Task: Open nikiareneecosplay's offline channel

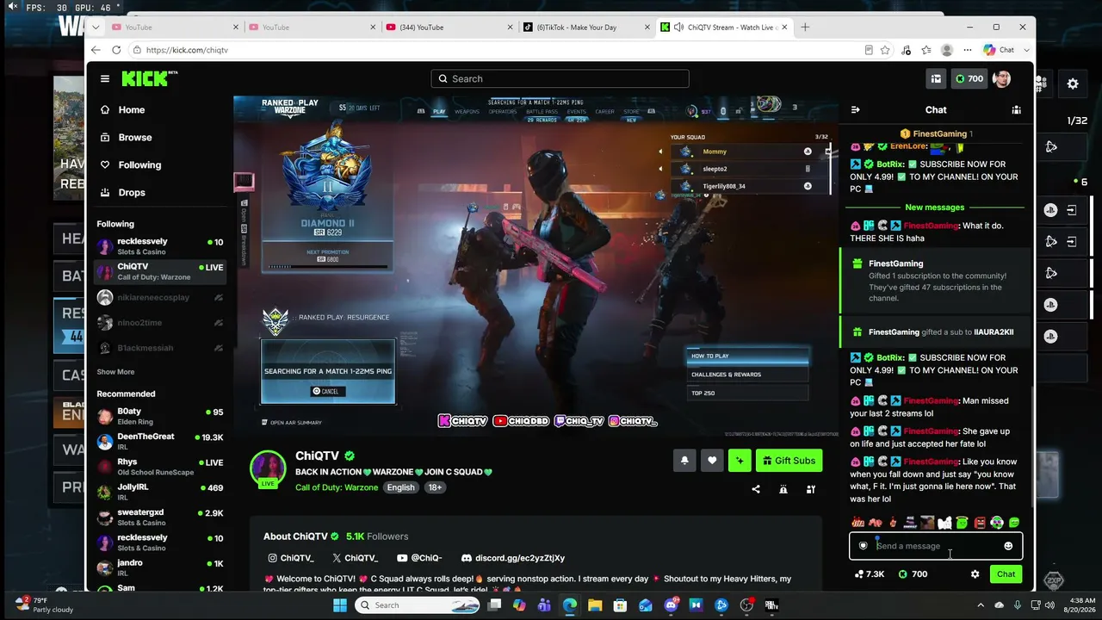Action: pyautogui.click(x=161, y=297)
